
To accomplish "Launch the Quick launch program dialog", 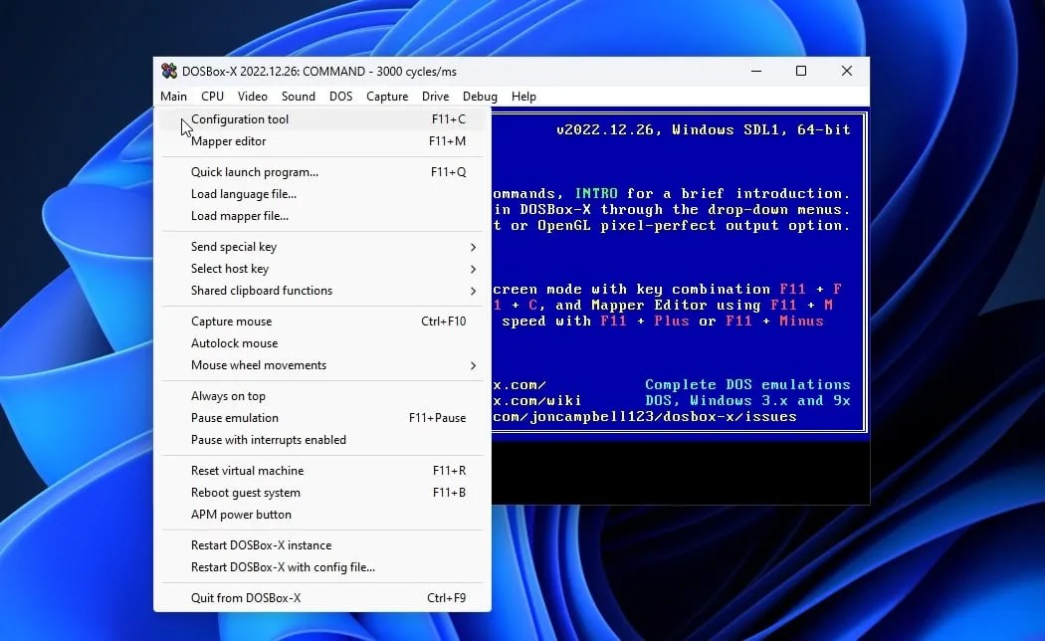I will click(x=255, y=171).
